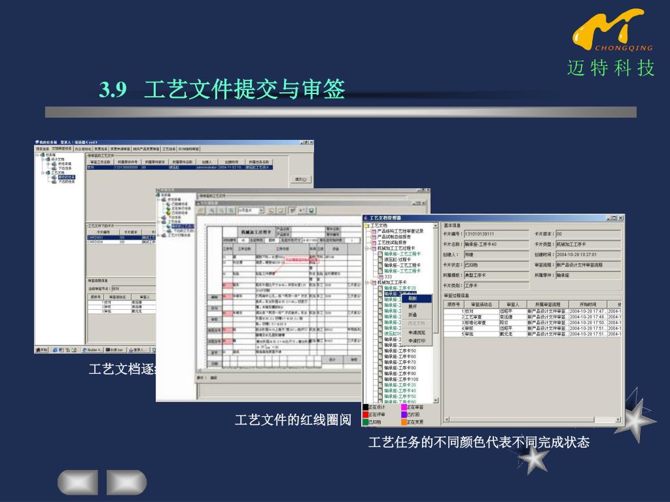
Task: Collapse 设计文档 node in task box tree
Action: 43,159
